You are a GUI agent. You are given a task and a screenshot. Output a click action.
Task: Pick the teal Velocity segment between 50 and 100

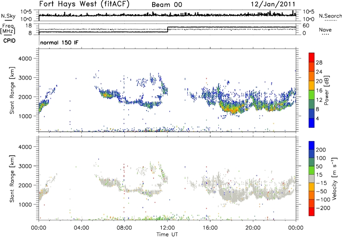pyautogui.click(x=312, y=162)
